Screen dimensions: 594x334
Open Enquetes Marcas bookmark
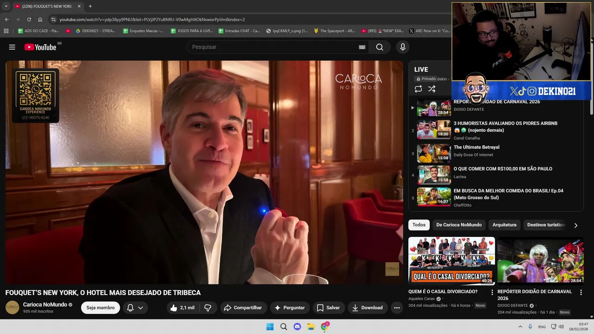point(143,31)
